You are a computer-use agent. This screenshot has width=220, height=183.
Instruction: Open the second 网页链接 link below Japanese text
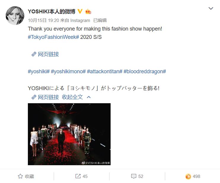point(48,97)
